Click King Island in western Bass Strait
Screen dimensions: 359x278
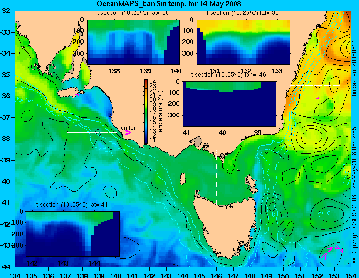coord(183,179)
